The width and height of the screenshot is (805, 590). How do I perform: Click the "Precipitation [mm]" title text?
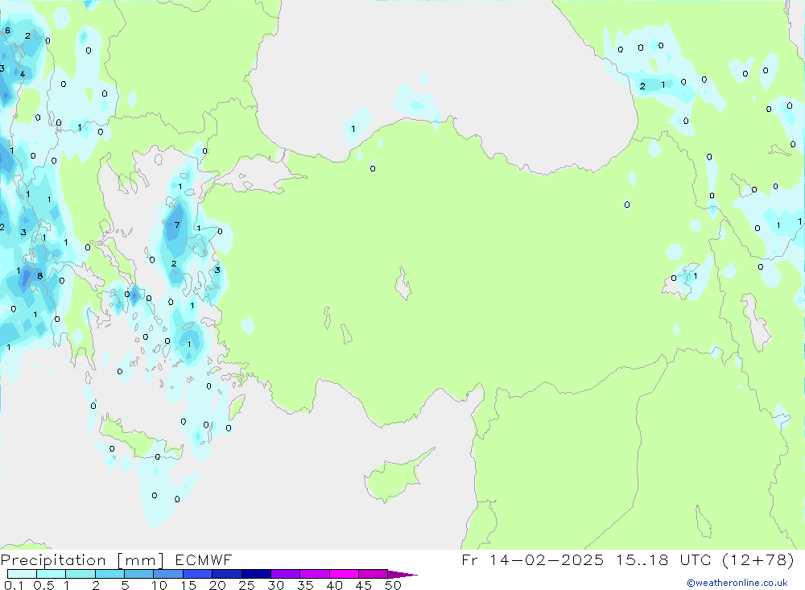tap(82, 560)
